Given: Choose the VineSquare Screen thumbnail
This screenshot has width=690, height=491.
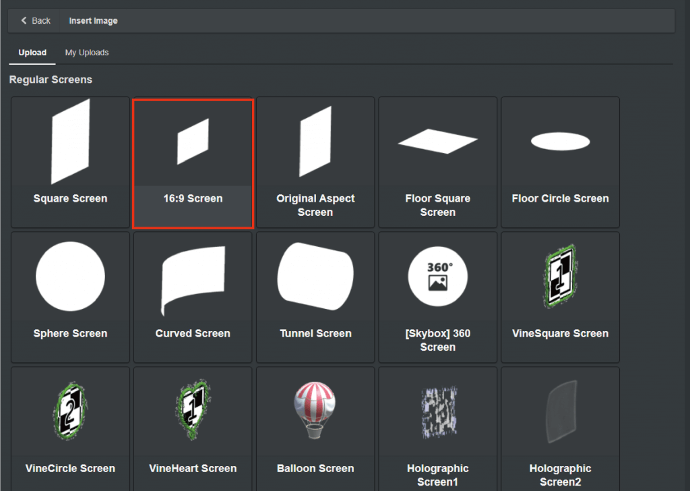Looking at the screenshot, I should pos(561,277).
